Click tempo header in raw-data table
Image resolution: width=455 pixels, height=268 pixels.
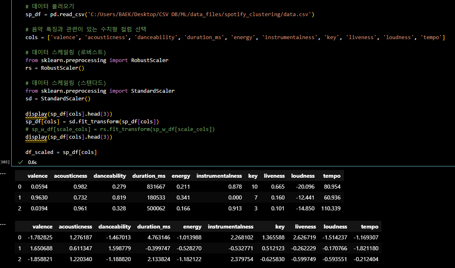click(332, 176)
